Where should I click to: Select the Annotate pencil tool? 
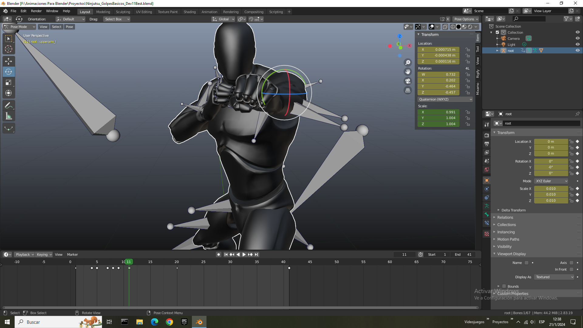click(9, 106)
